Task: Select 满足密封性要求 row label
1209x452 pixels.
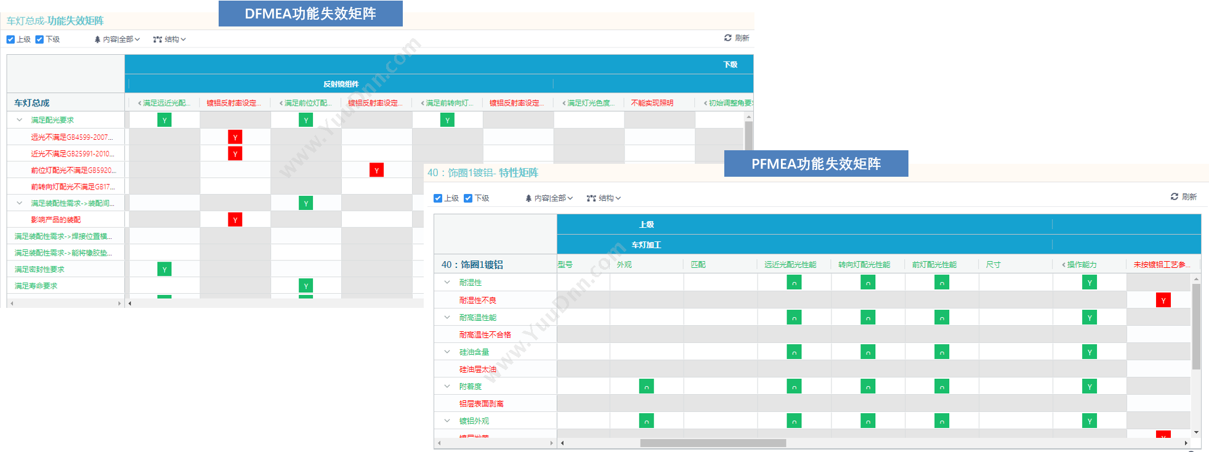Action: pos(39,269)
